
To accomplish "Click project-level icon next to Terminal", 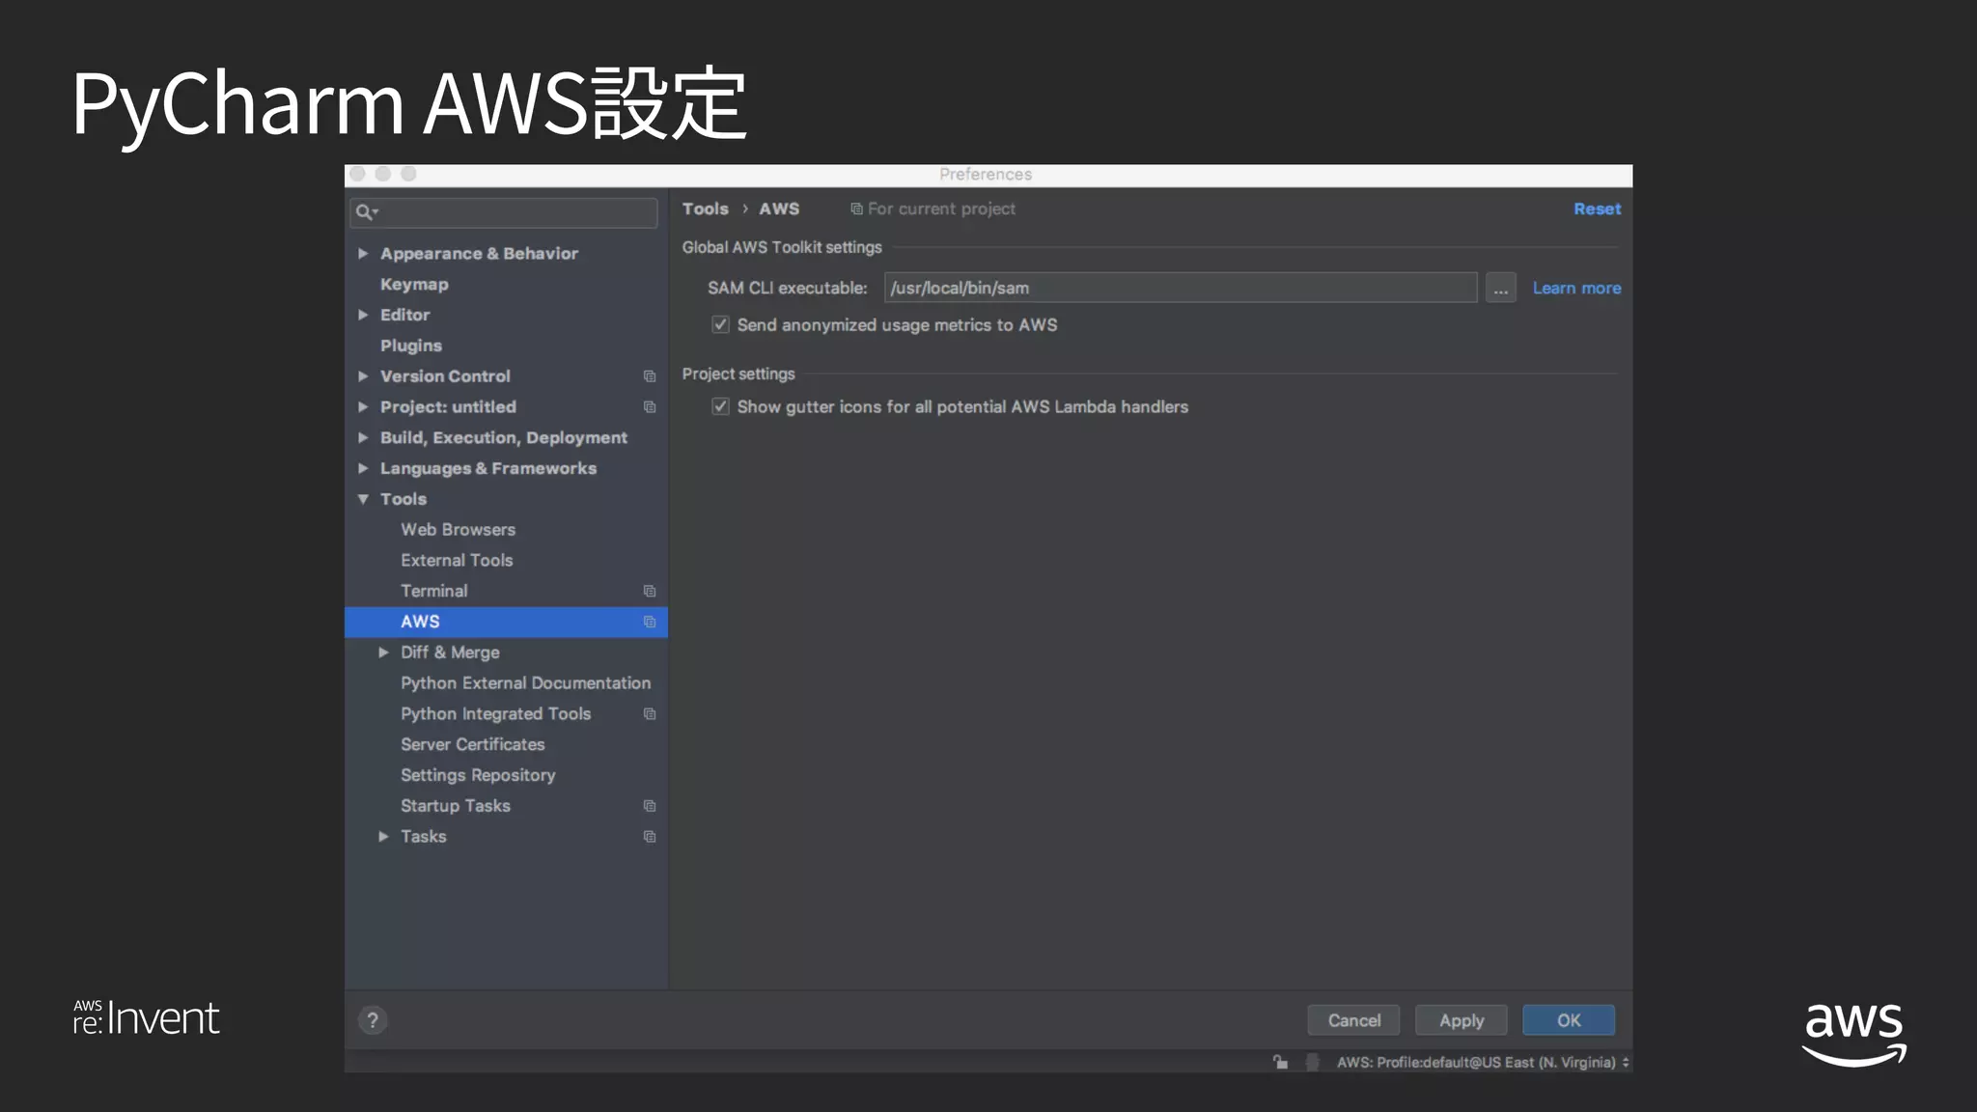I will [x=650, y=591].
